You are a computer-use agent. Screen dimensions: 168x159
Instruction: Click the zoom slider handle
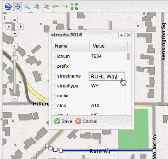click(15, 58)
